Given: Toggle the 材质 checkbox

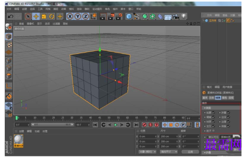Looking at the screenshot, I should (x=214, y=122).
